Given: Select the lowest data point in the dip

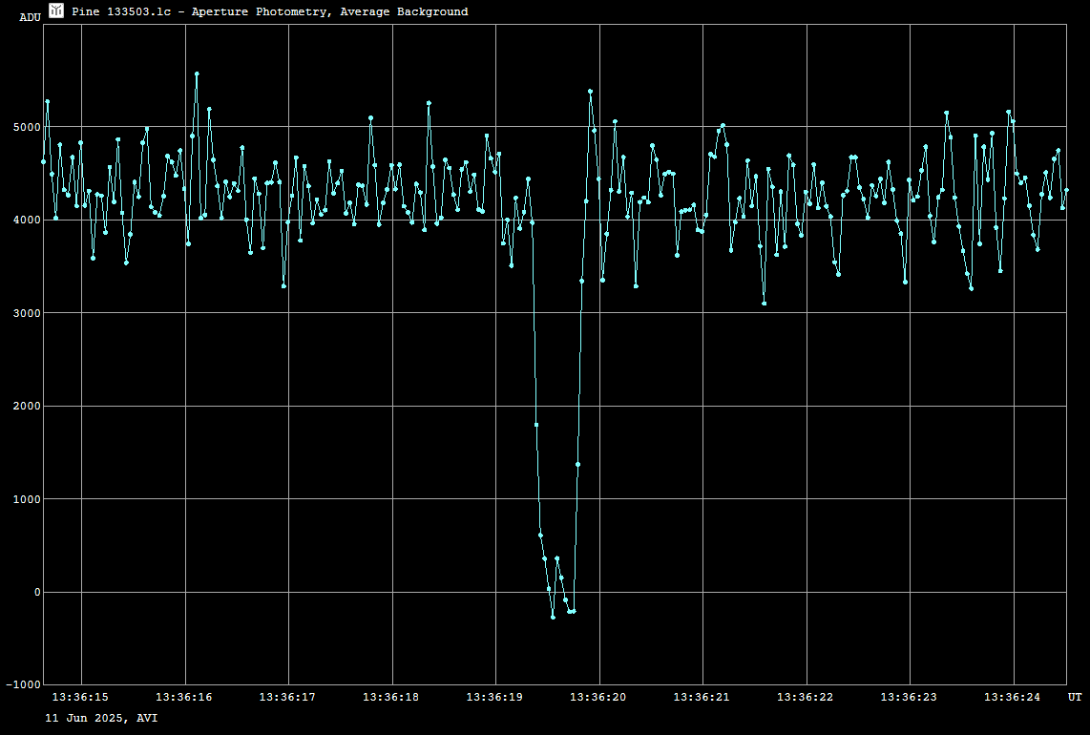Looking at the screenshot, I should pos(553,618).
